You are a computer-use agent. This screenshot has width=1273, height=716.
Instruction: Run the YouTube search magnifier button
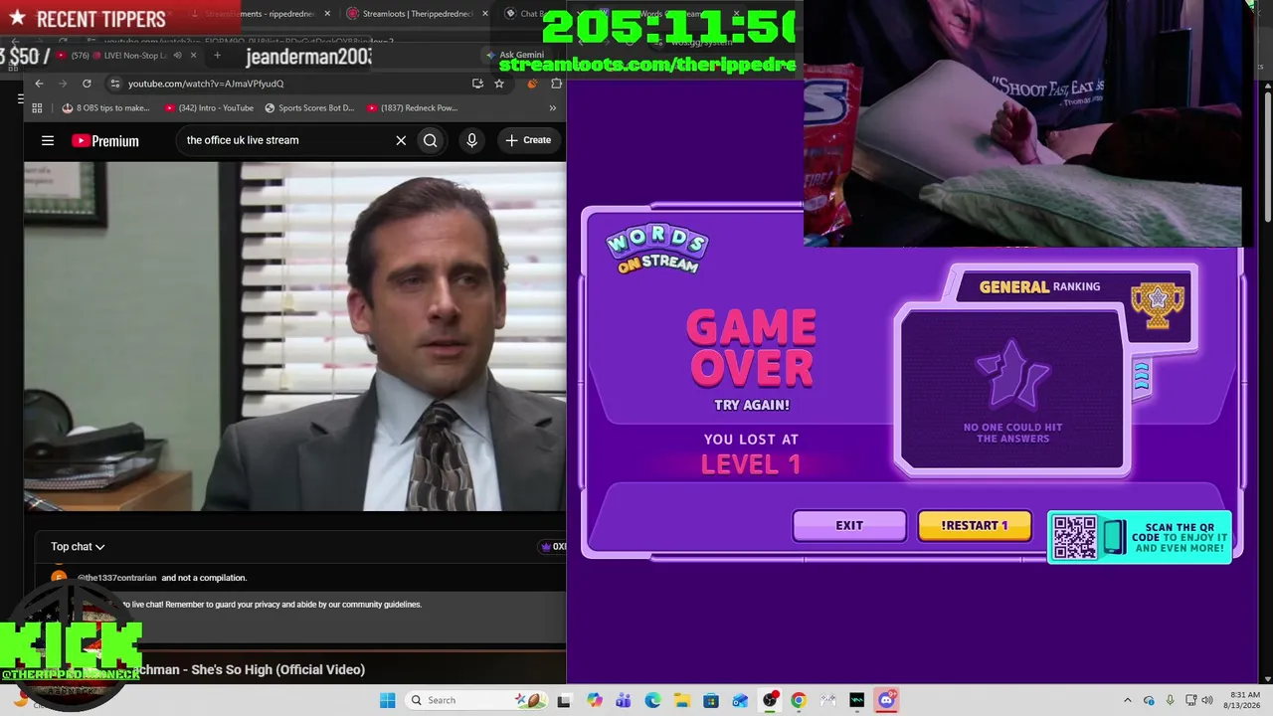(430, 140)
